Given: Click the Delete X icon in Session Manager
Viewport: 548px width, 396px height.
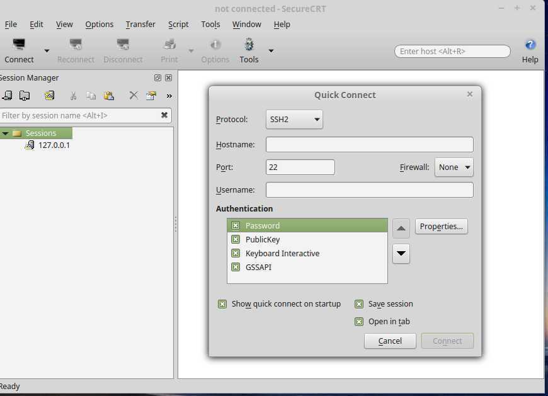Looking at the screenshot, I should point(134,95).
